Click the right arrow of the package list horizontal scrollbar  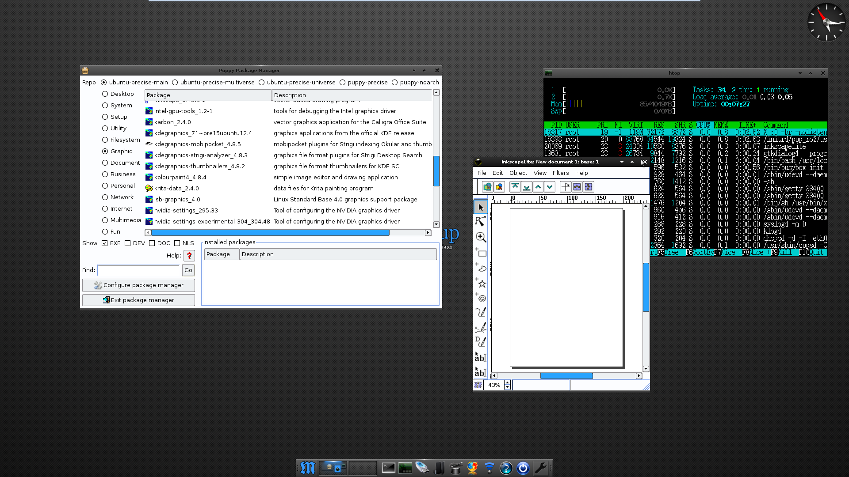click(x=428, y=233)
